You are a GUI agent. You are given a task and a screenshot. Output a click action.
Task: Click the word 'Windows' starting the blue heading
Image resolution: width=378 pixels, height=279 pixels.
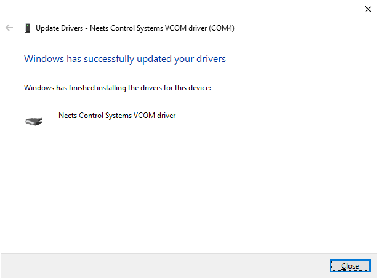point(44,59)
